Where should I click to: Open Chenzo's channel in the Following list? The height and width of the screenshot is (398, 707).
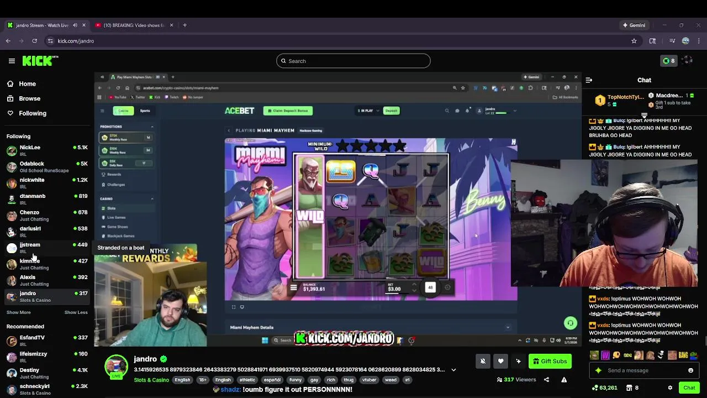tap(47, 215)
